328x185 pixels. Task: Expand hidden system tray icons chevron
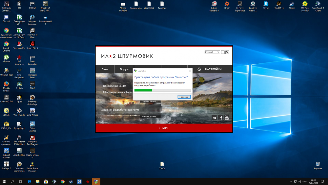(x=291, y=181)
